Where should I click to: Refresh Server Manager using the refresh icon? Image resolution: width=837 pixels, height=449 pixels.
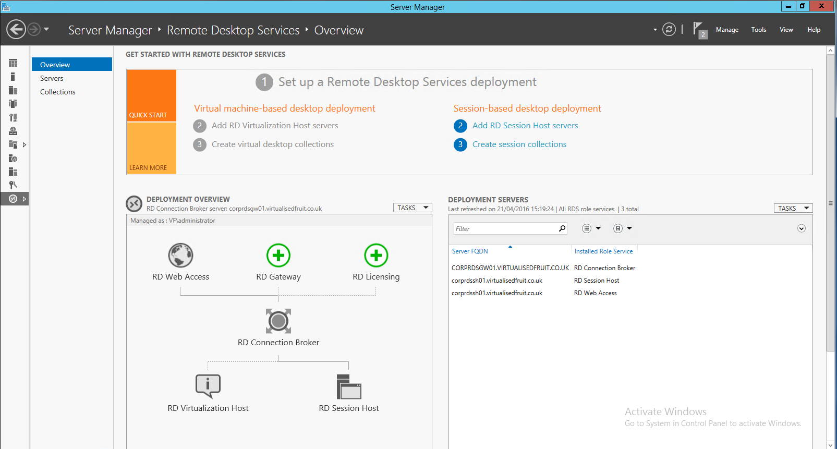(x=669, y=30)
